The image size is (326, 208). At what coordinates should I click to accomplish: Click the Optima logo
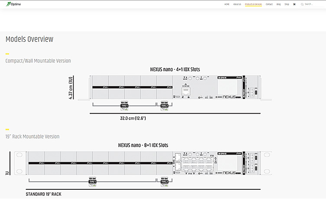(x=13, y=4)
